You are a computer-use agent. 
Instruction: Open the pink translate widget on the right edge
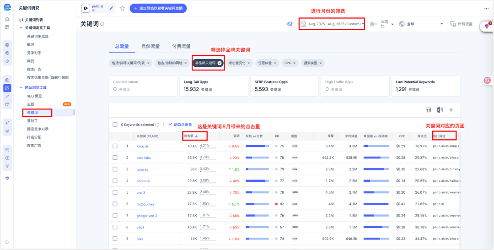[x=487, y=81]
